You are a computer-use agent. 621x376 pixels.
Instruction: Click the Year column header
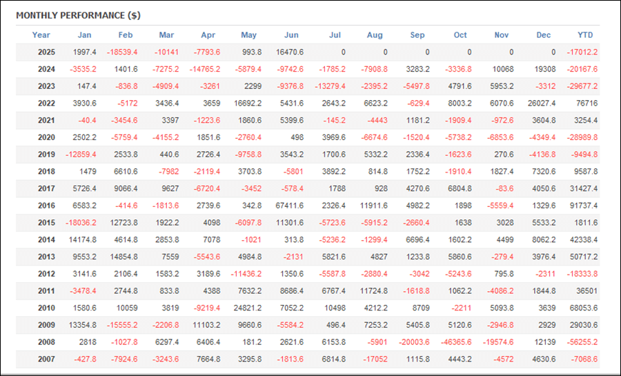[x=41, y=34]
